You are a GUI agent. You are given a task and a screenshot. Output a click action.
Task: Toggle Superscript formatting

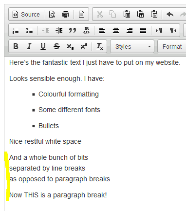tap(84, 46)
